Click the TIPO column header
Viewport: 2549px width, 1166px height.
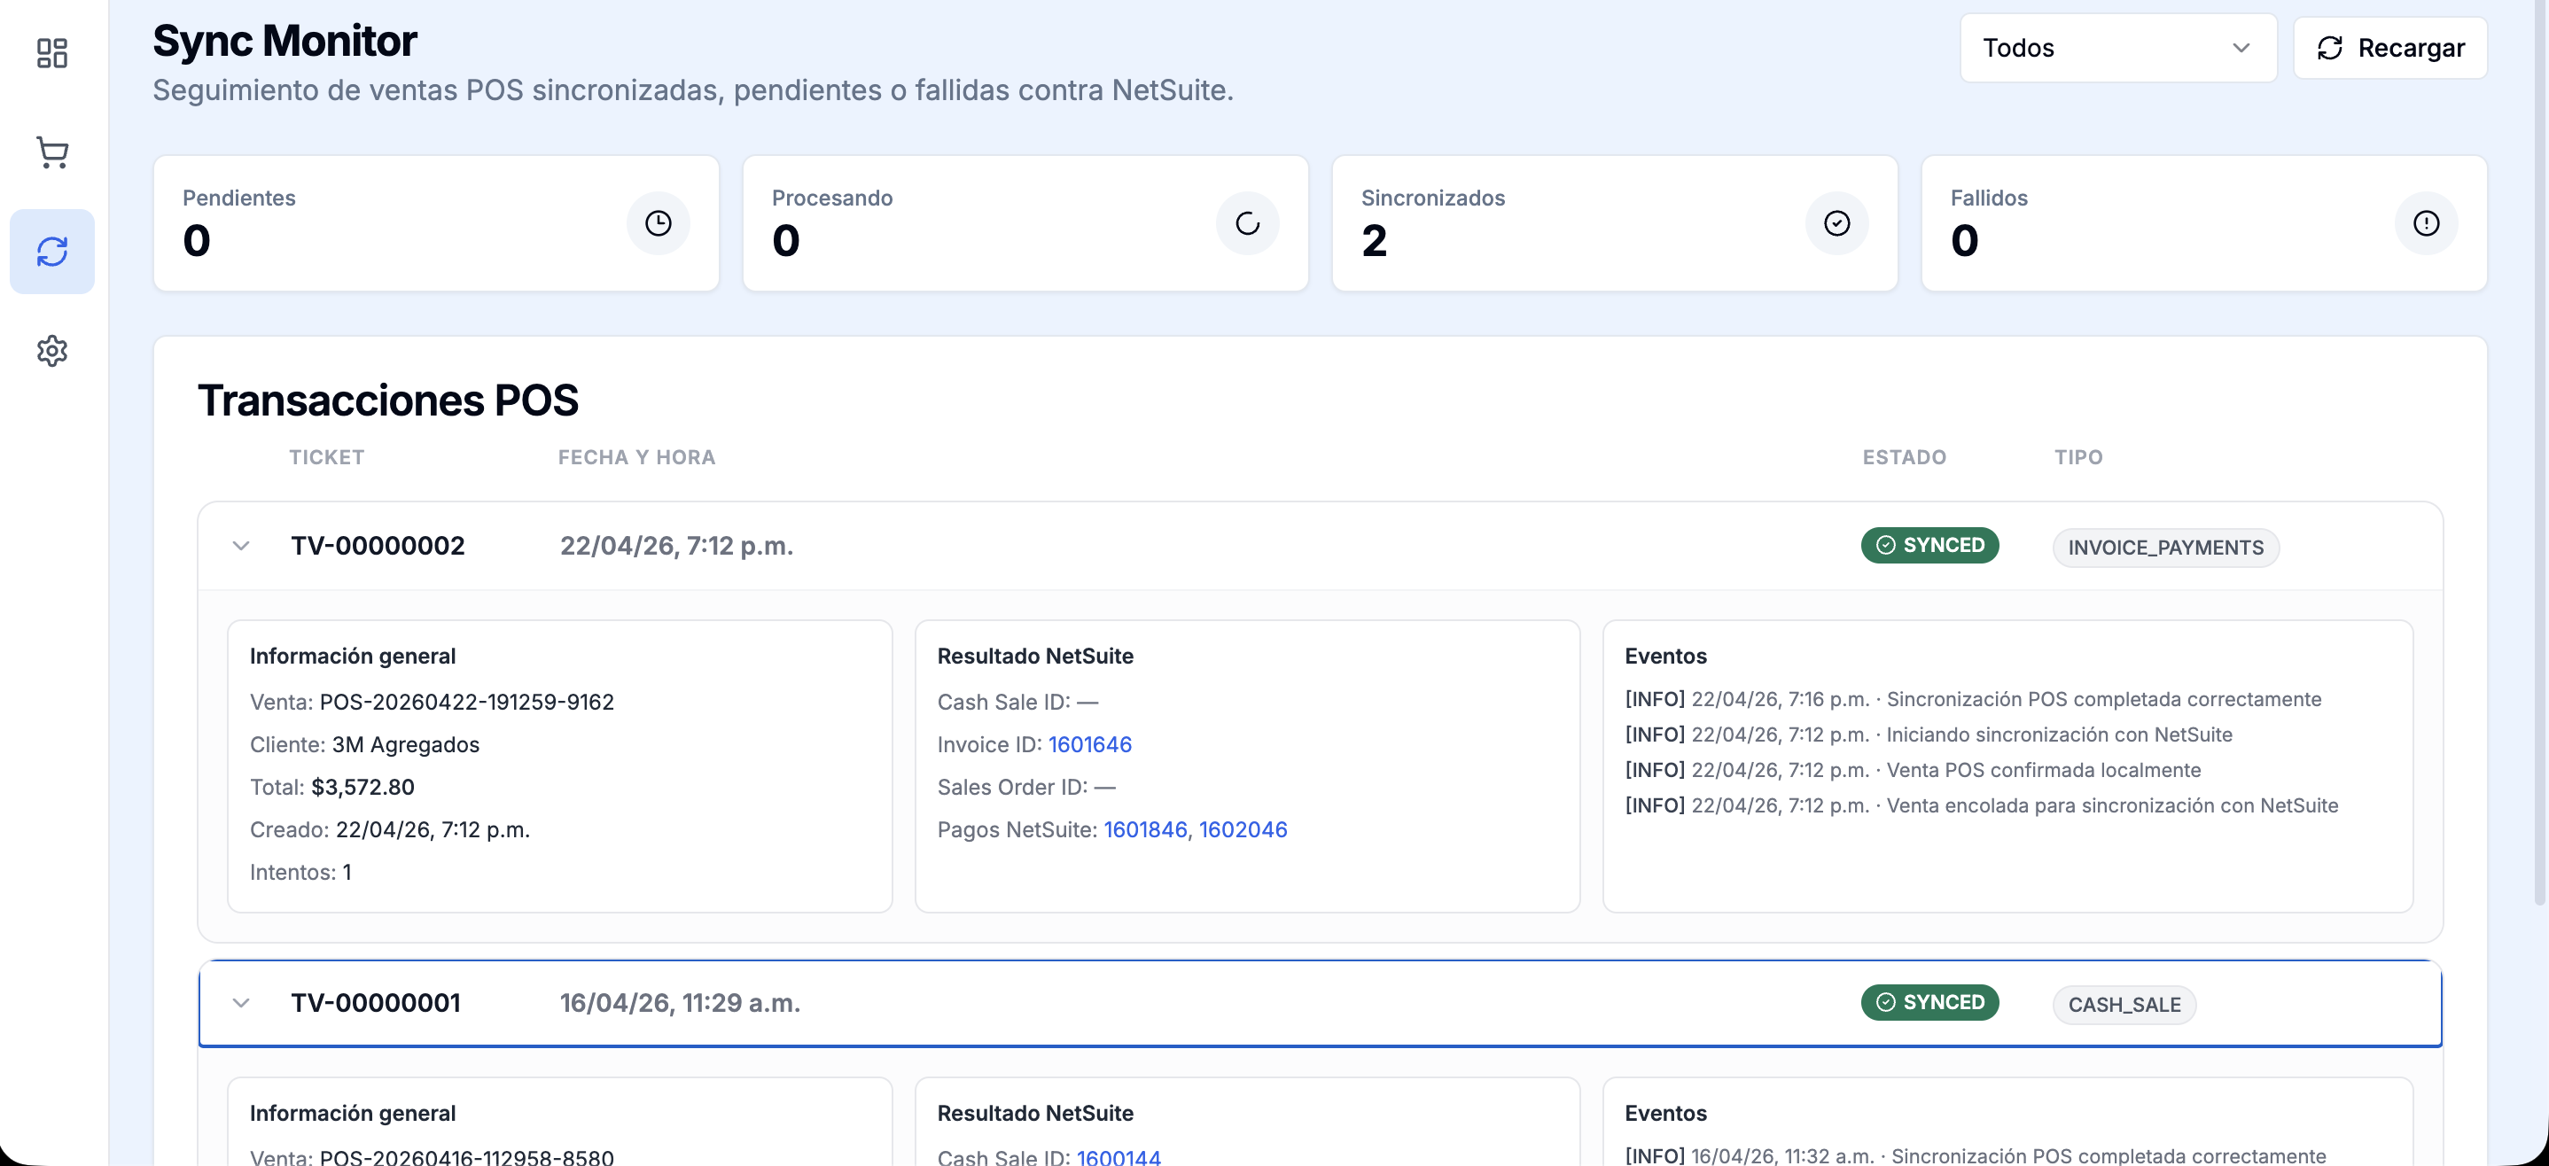pyautogui.click(x=2078, y=457)
